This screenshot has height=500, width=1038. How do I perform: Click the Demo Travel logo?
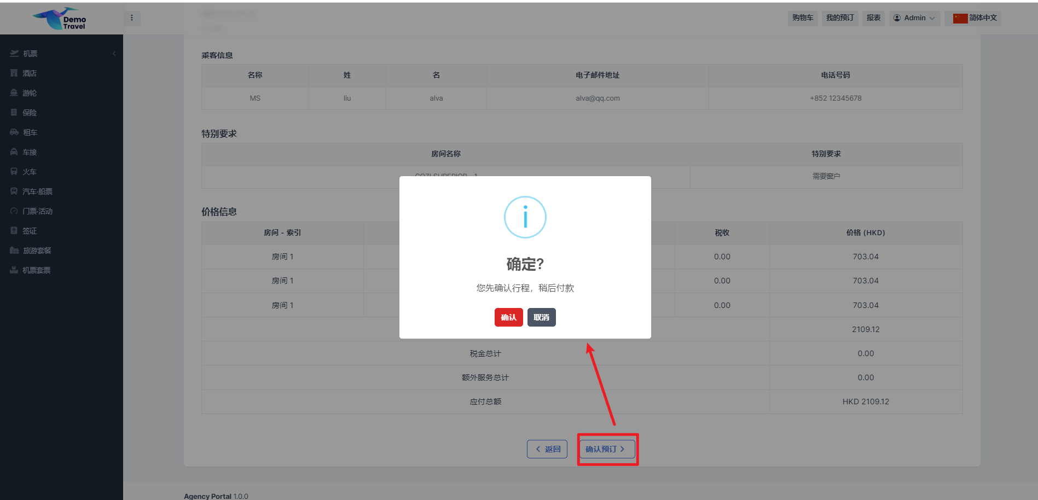[x=60, y=19]
